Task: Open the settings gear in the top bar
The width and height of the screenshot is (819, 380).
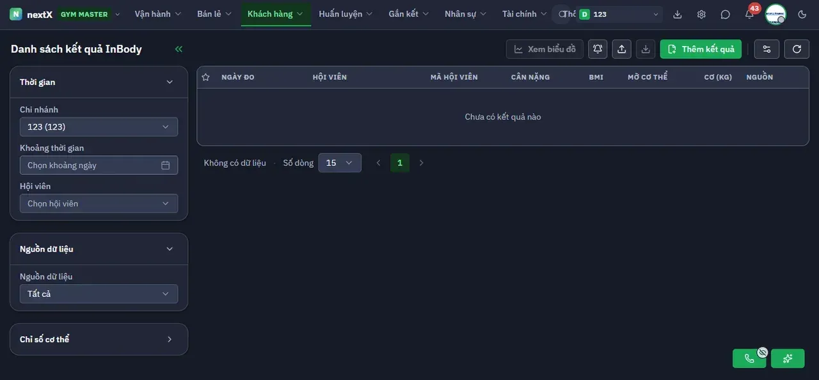Action: 701,14
